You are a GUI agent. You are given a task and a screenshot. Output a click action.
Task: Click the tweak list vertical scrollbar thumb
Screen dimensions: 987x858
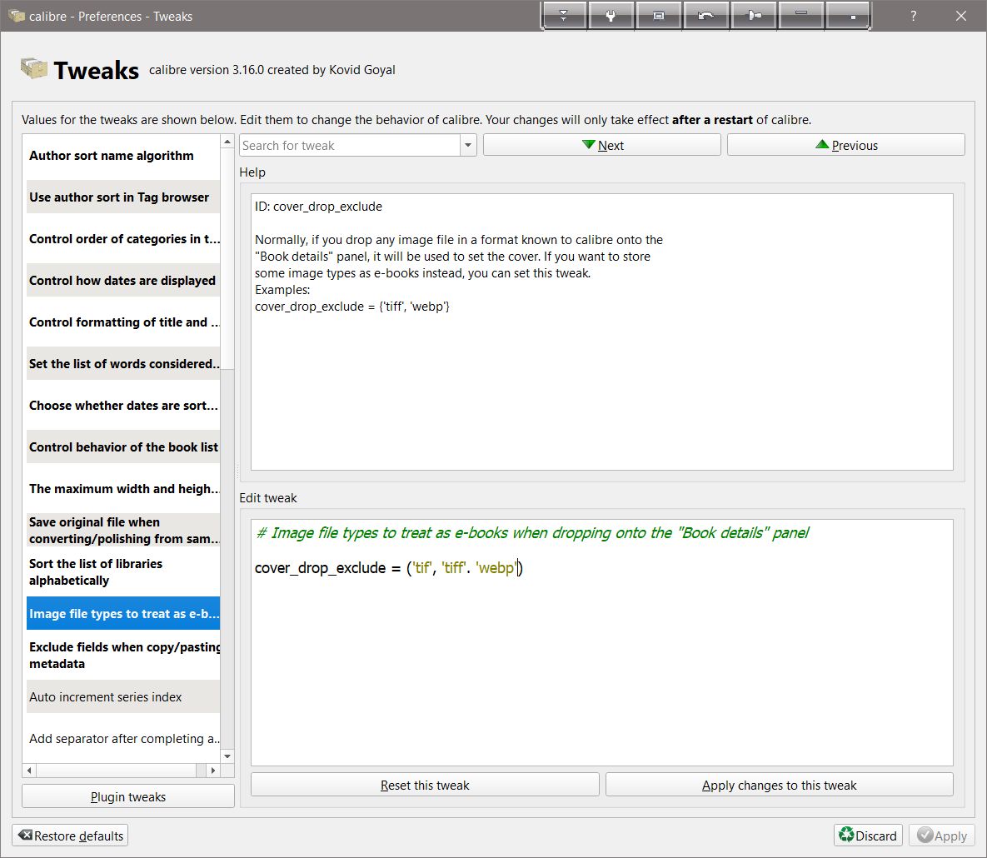tap(228, 259)
